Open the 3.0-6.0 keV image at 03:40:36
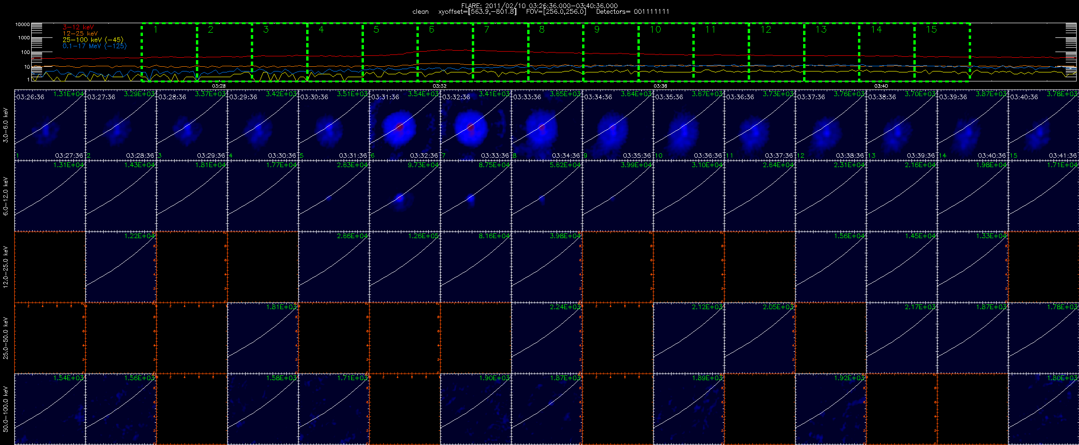Viewport: 1079px width, 445px height. (x=1044, y=125)
